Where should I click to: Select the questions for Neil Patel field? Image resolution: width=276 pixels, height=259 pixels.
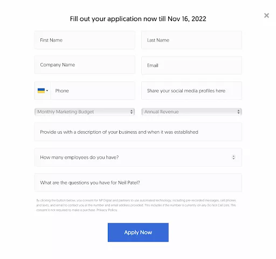click(138, 183)
